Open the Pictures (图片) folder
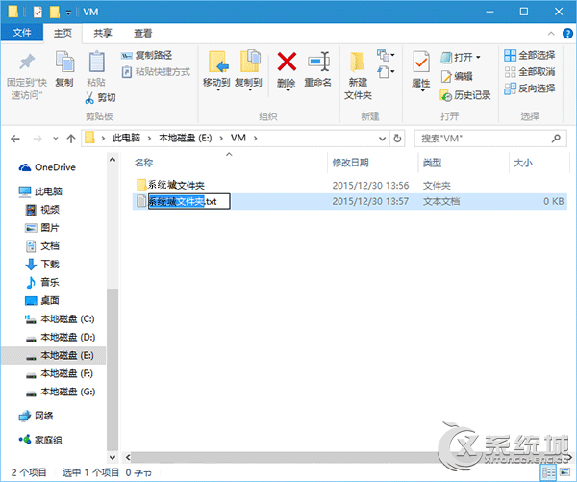 click(x=42, y=228)
